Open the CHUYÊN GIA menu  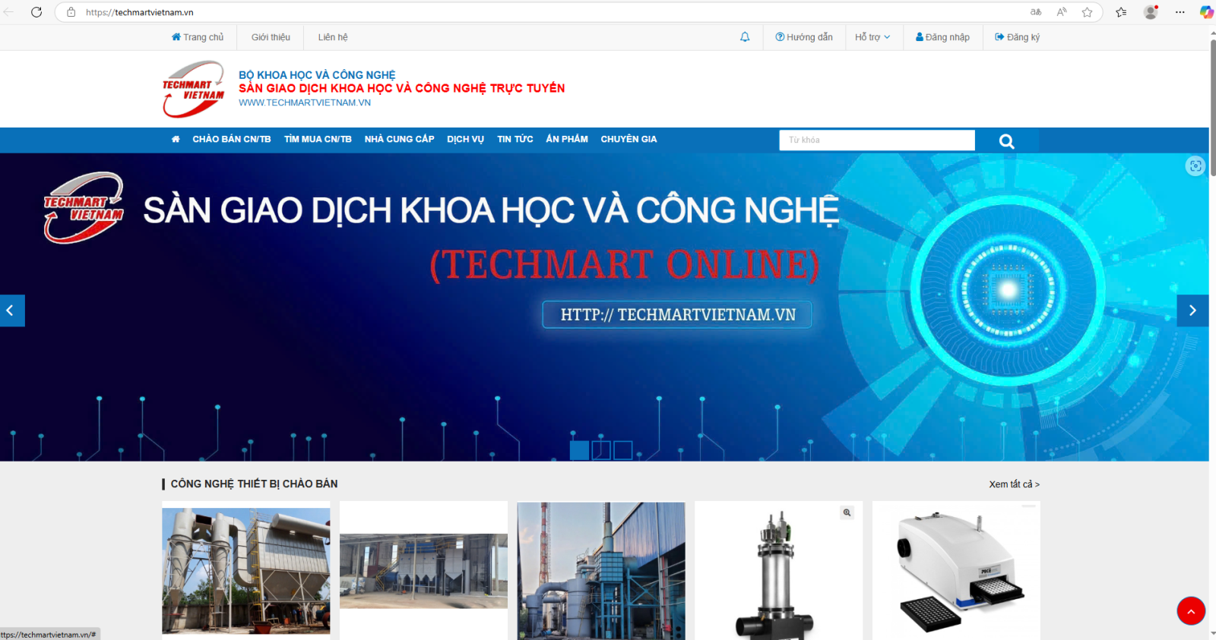(629, 139)
